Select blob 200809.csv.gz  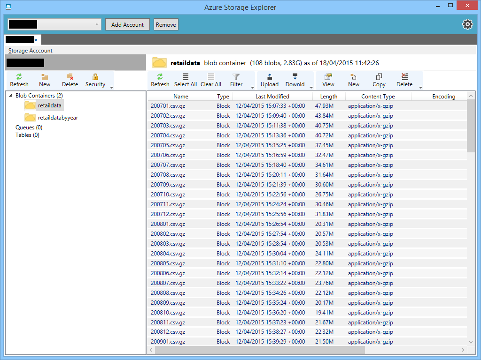pyautogui.click(x=307, y=302)
